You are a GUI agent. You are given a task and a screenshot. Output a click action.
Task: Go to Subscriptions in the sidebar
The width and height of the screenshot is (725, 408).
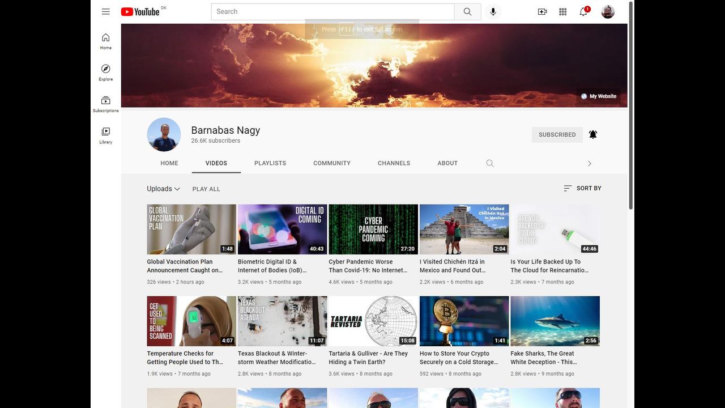pyautogui.click(x=106, y=104)
